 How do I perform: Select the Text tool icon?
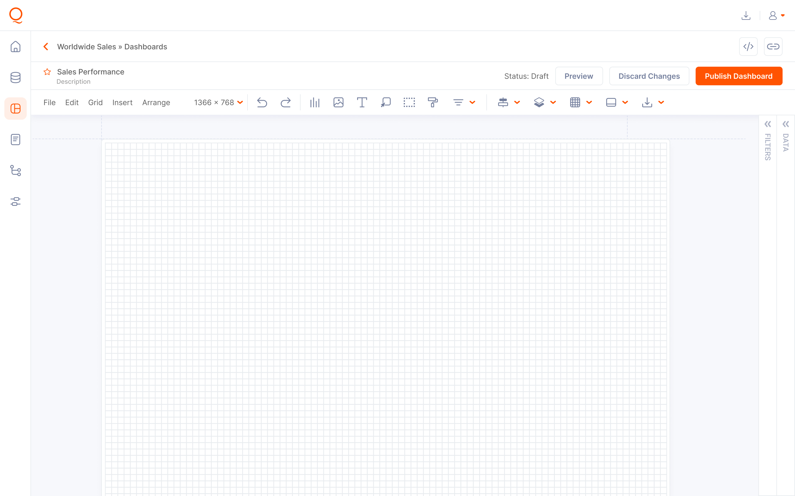(362, 102)
